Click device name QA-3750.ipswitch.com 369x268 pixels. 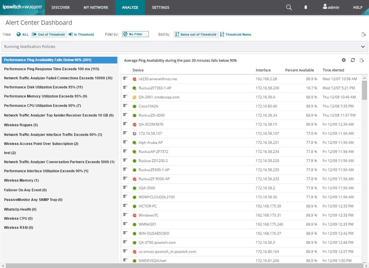(157, 243)
